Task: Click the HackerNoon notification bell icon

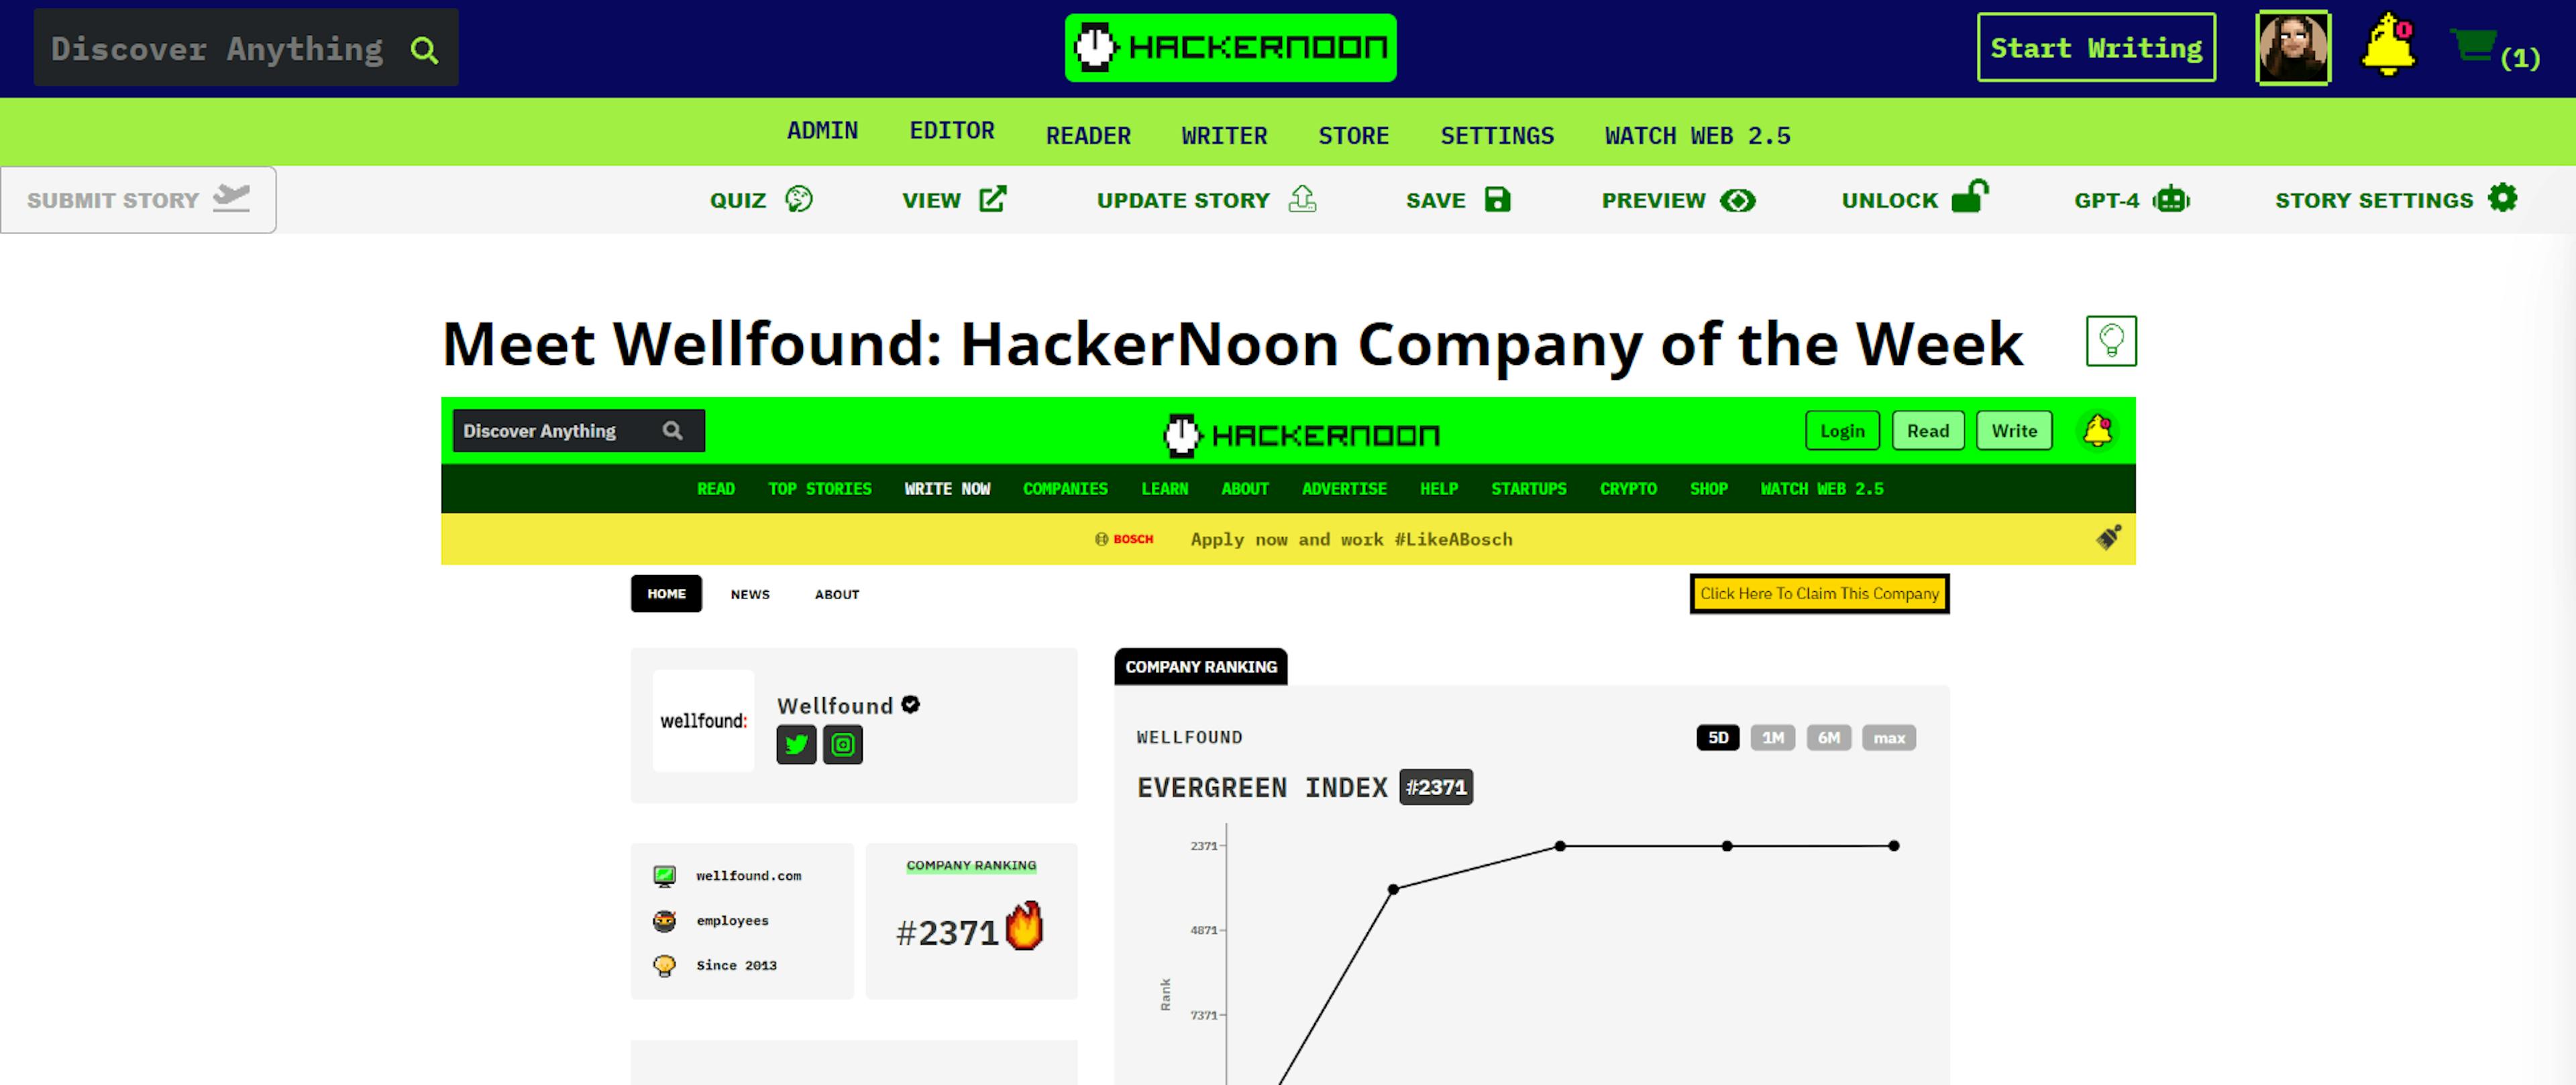Action: coord(2385,48)
